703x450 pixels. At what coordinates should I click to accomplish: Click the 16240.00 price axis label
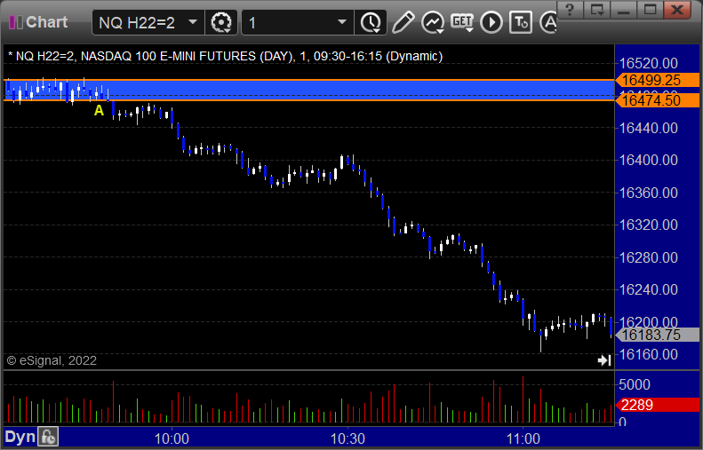[x=648, y=289]
